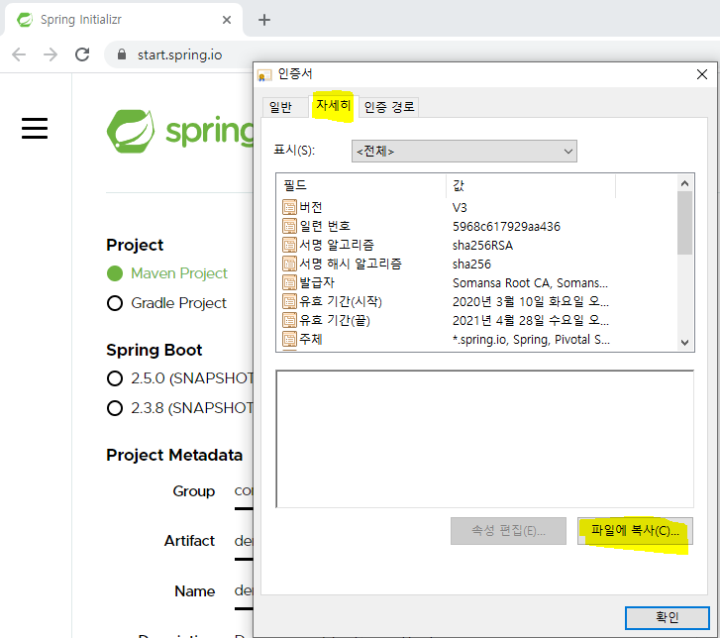
Task: Click the 값 column header
Action: 531,185
